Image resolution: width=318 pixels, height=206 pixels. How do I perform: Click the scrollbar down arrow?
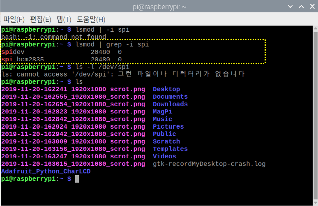point(316,203)
